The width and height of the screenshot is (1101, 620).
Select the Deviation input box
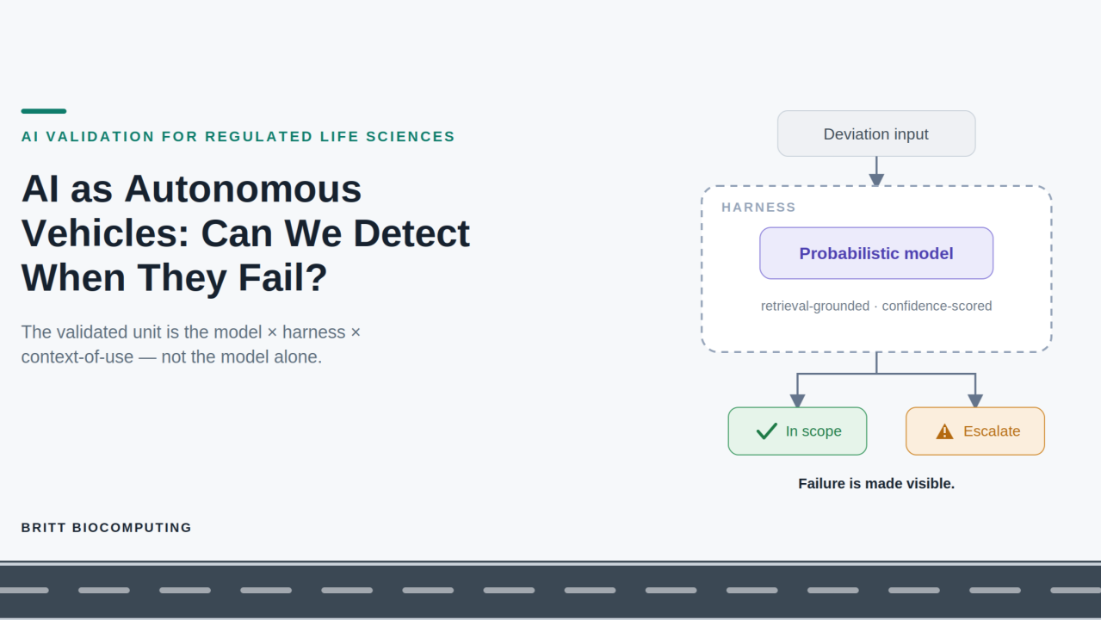pos(876,133)
